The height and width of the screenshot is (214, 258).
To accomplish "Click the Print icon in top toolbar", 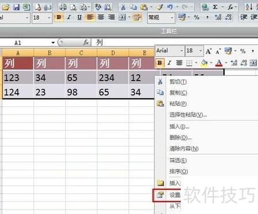I will click(63, 7).
